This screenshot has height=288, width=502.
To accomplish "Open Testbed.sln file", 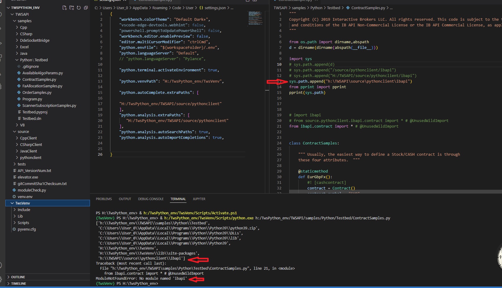I will click(32, 118).
